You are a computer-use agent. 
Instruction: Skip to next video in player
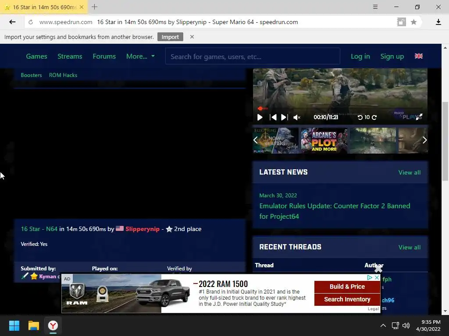[284, 117]
